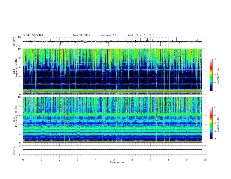This screenshot has height=179, width=231.
Task: Click the ch.2 color scale '-7' label
Action: click(215, 139)
